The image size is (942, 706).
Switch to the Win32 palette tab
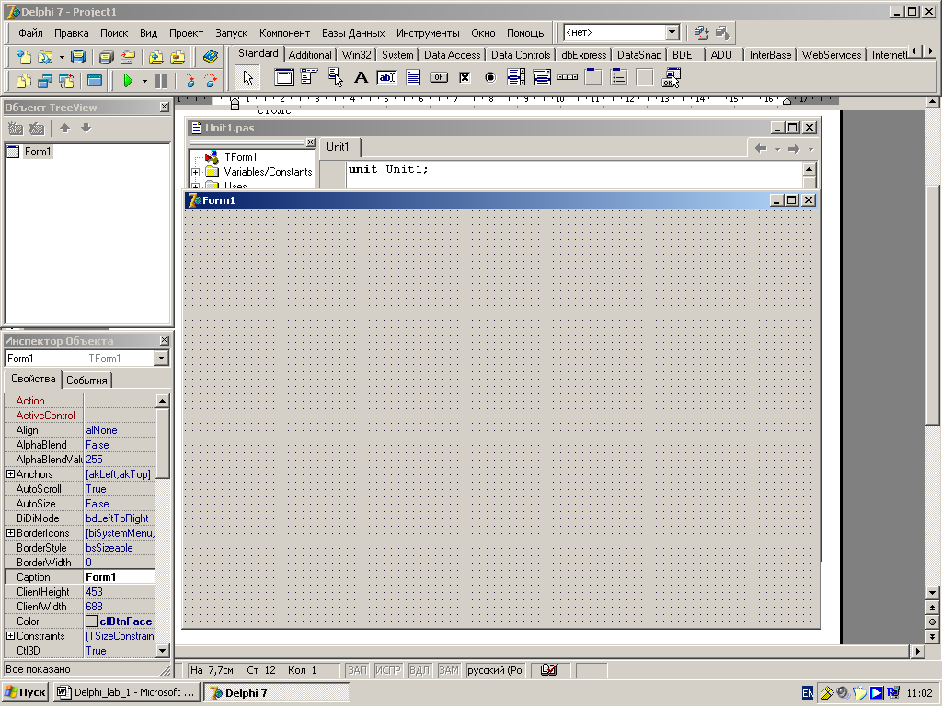pyautogui.click(x=356, y=54)
